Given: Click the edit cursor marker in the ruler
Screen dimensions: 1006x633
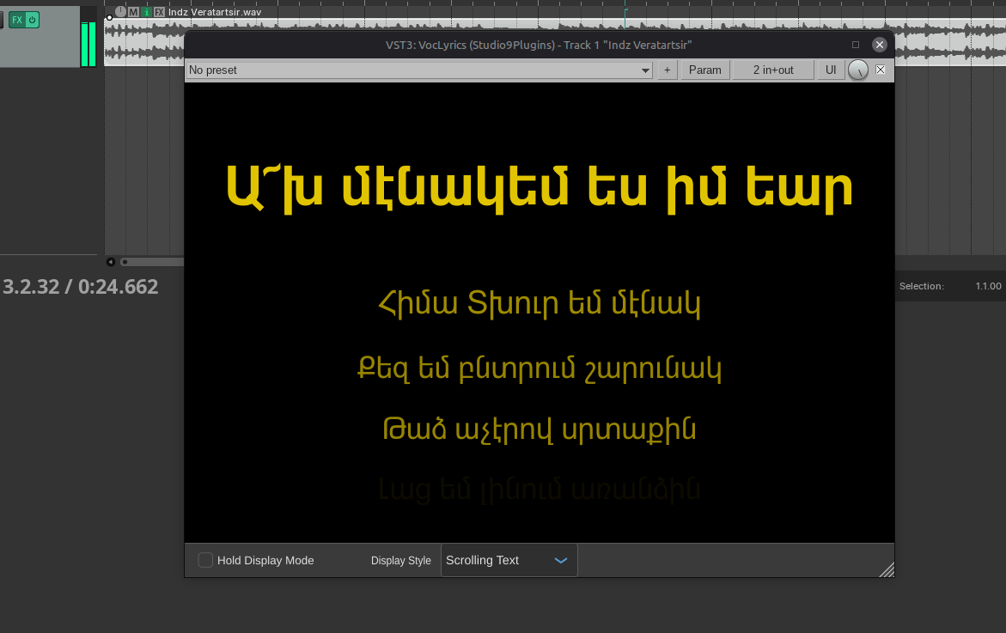Looking at the screenshot, I should pos(625,9).
